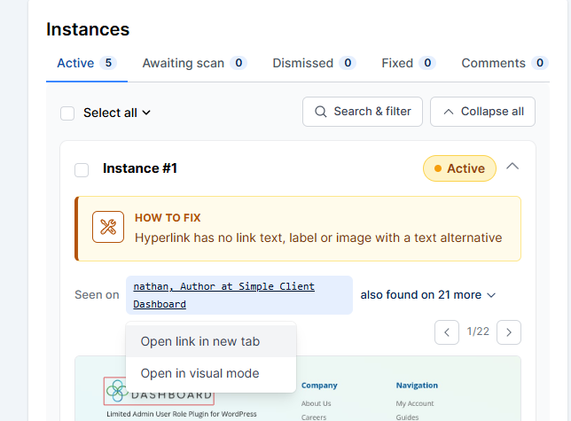Open the Comments tab
This screenshot has width=571, height=421.
point(505,63)
